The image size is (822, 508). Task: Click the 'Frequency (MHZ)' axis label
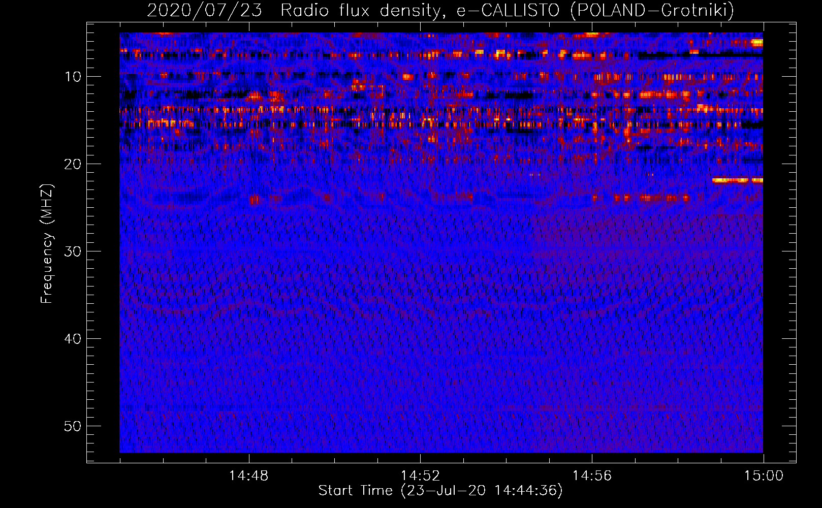47,244
